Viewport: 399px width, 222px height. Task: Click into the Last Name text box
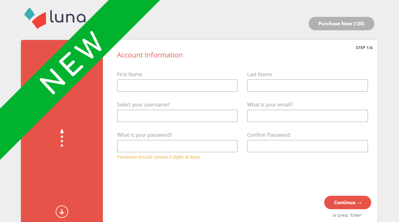(307, 86)
